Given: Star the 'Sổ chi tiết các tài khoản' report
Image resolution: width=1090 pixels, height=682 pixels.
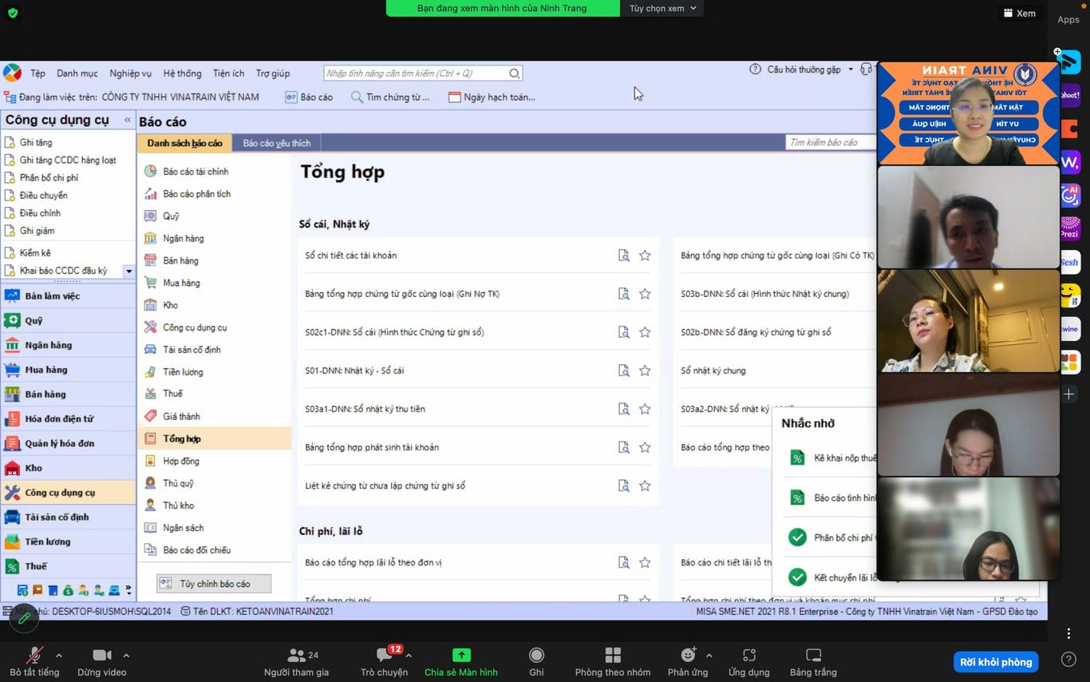Looking at the screenshot, I should (645, 256).
